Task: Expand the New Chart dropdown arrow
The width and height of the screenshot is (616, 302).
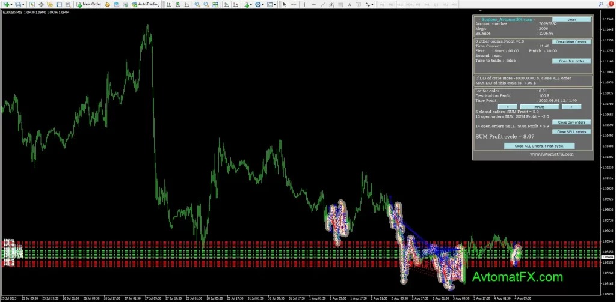Action: [x=12, y=5]
